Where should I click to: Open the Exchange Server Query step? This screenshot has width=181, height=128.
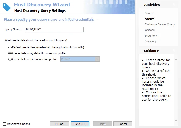pos(160,24)
